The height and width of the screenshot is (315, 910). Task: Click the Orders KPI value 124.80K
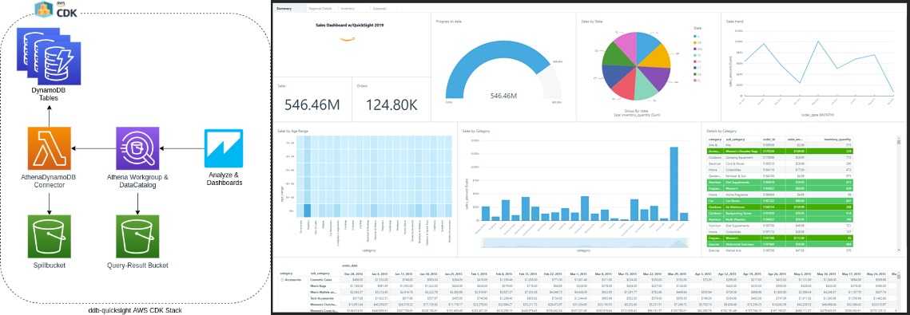(x=391, y=104)
